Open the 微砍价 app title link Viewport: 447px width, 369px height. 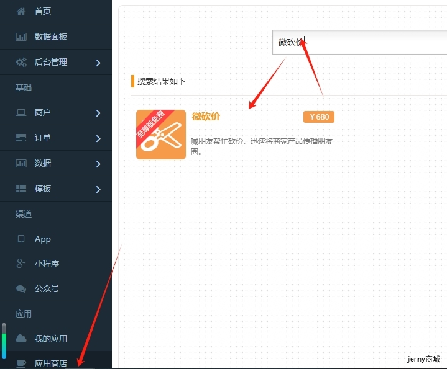point(206,116)
